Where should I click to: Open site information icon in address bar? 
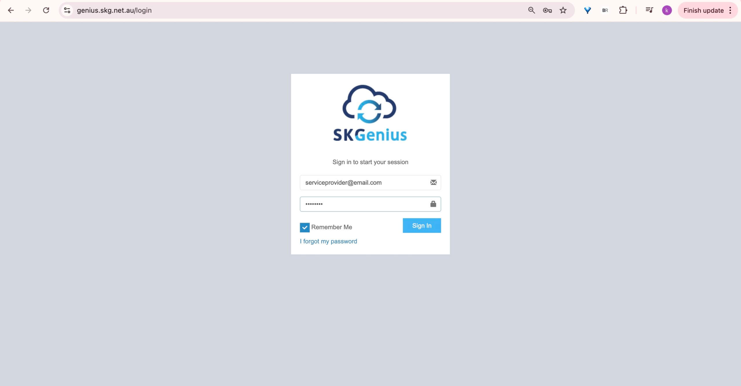coord(67,10)
